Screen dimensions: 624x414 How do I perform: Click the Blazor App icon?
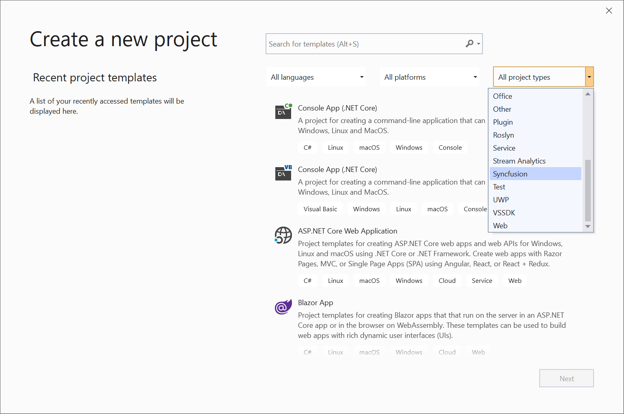click(x=283, y=306)
